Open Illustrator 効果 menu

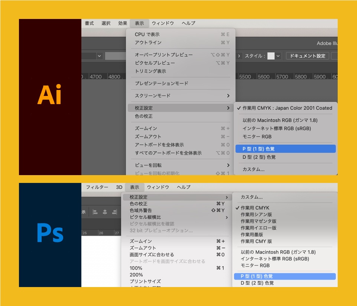[x=123, y=23]
